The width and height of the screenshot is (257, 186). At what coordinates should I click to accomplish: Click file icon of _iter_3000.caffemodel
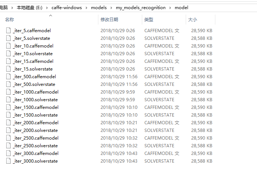tap(8, 153)
